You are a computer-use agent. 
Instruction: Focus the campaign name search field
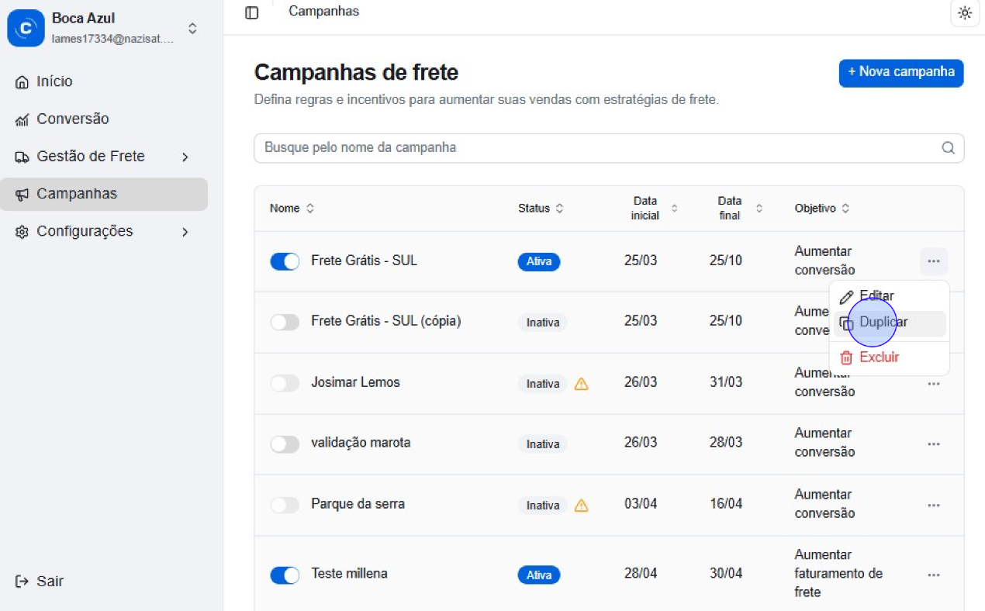tap(597, 148)
